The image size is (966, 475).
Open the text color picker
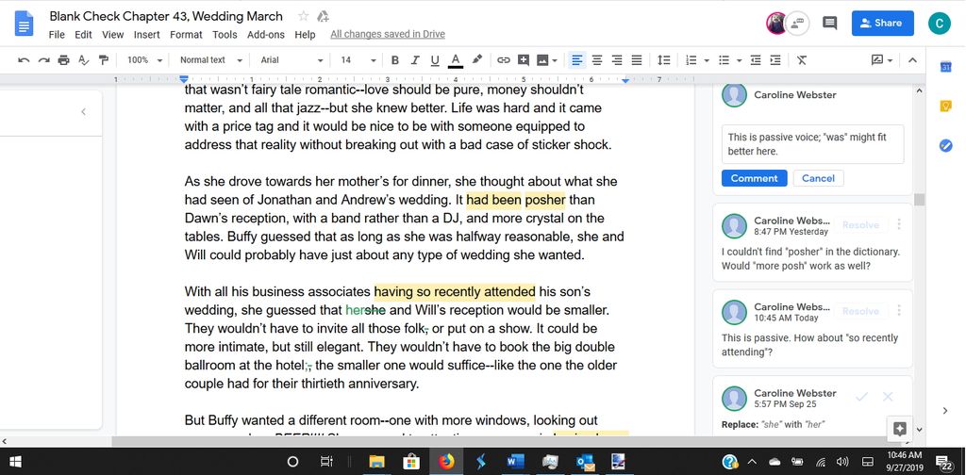point(456,60)
